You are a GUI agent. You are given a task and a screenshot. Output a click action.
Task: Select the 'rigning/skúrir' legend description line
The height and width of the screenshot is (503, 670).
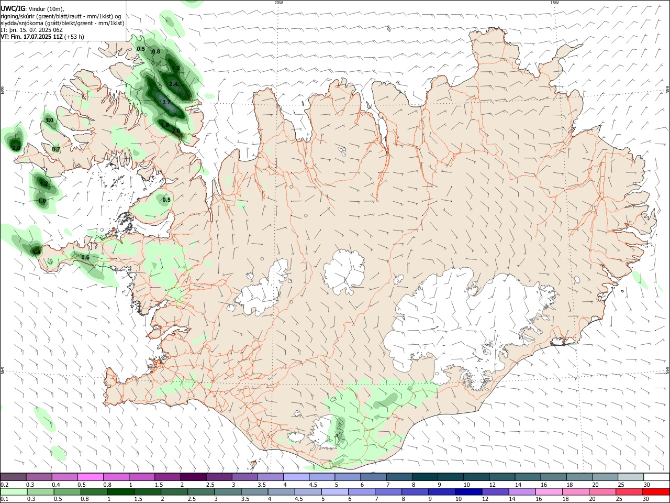(x=60, y=16)
